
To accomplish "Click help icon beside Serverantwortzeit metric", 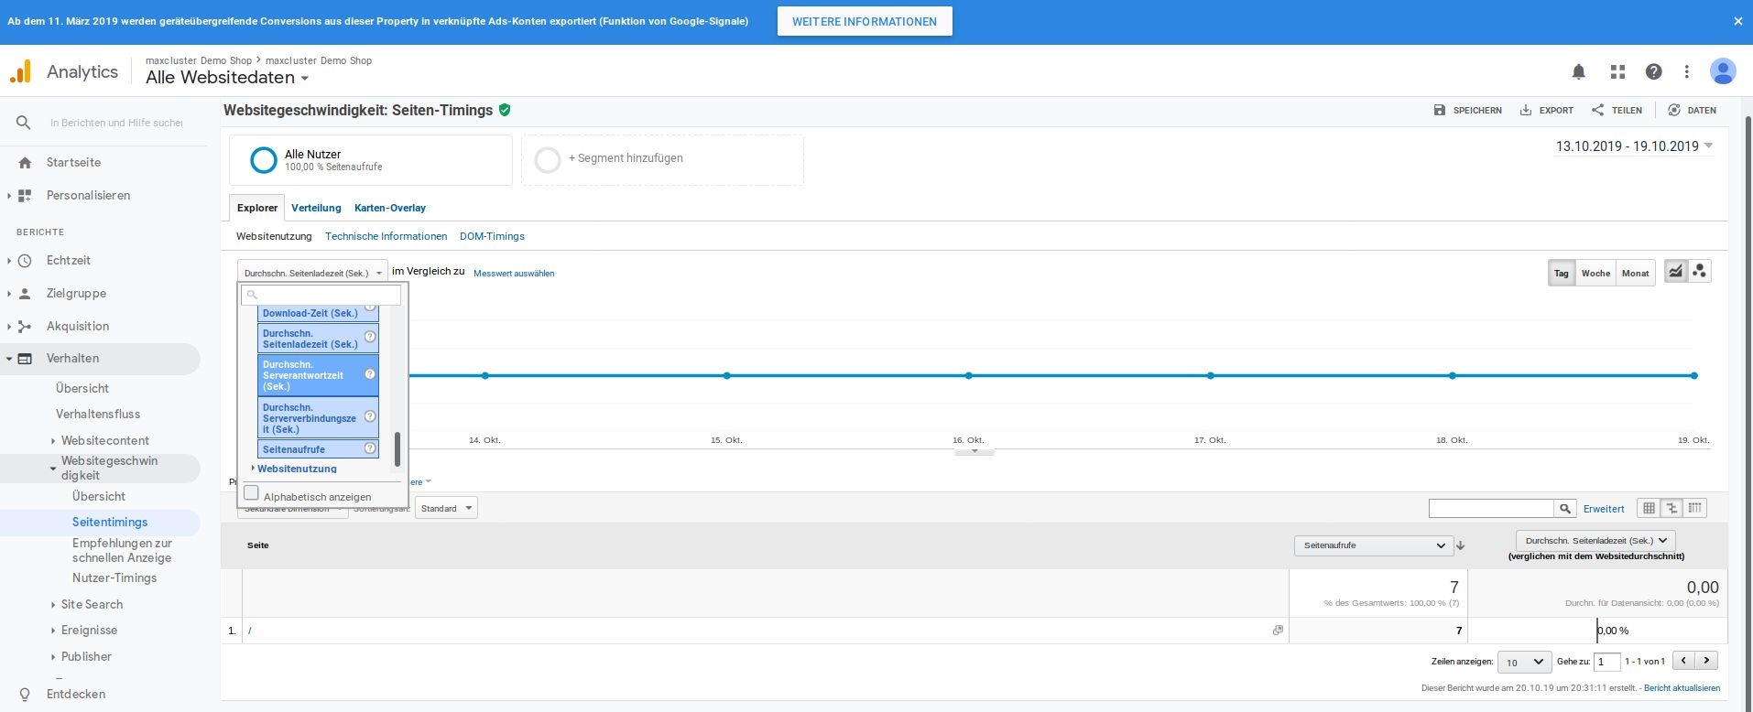I will 370,373.
